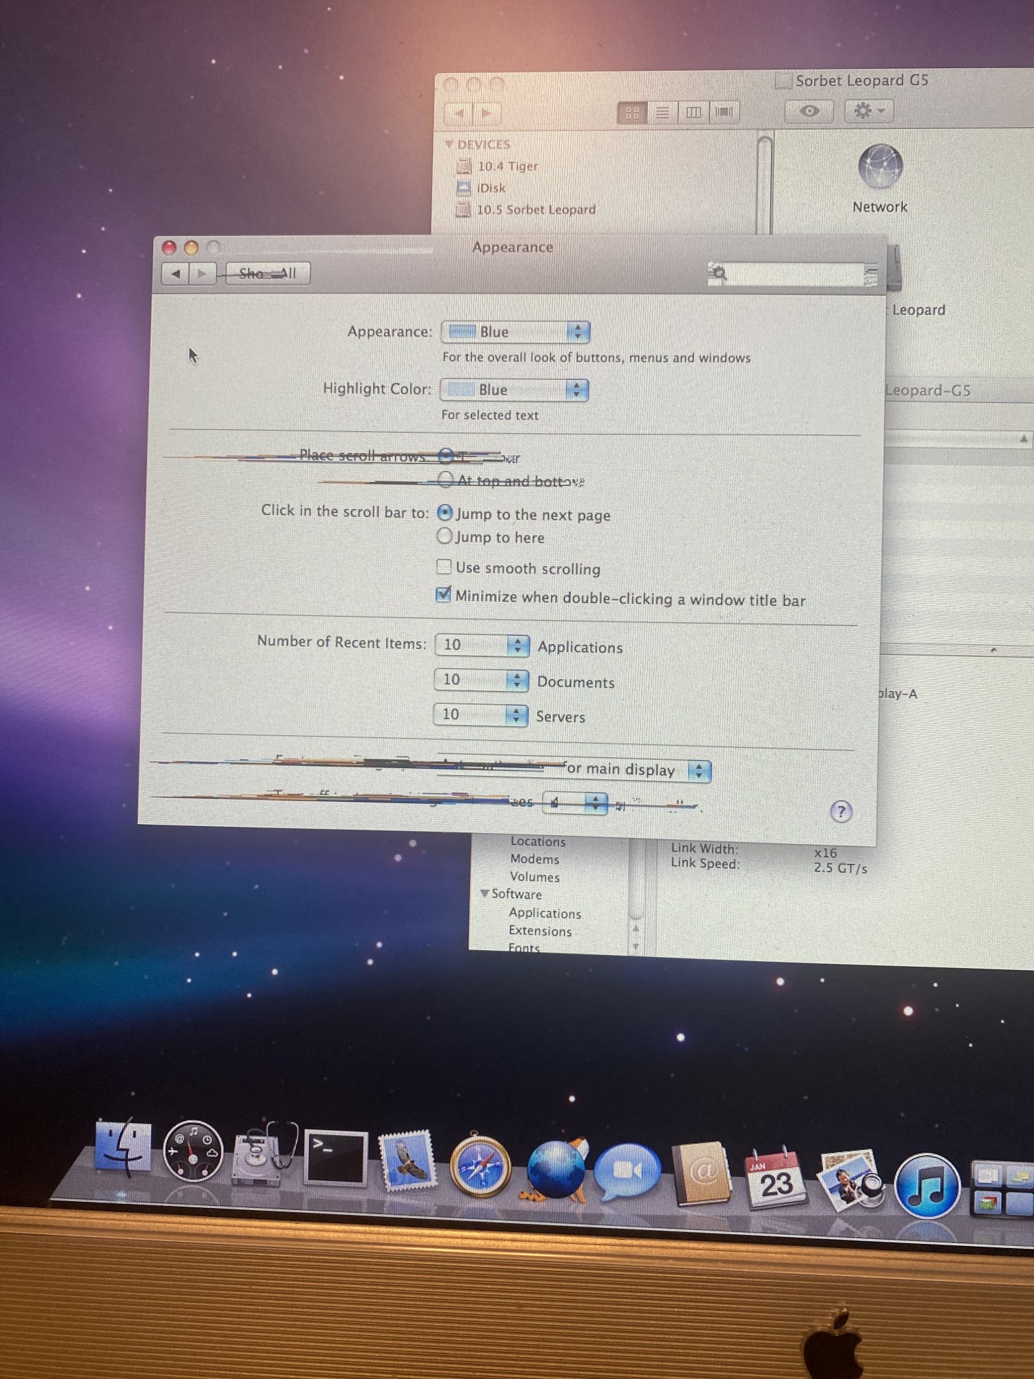Image resolution: width=1034 pixels, height=1379 pixels.
Task: Open Appearance color popup menu
Action: point(516,332)
